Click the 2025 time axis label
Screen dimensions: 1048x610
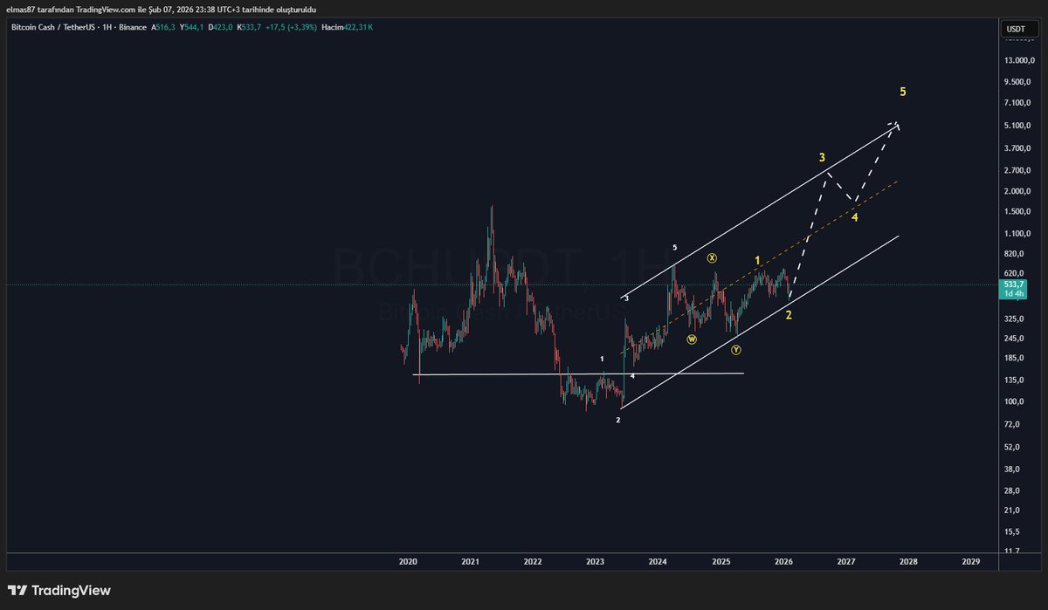(x=720, y=562)
